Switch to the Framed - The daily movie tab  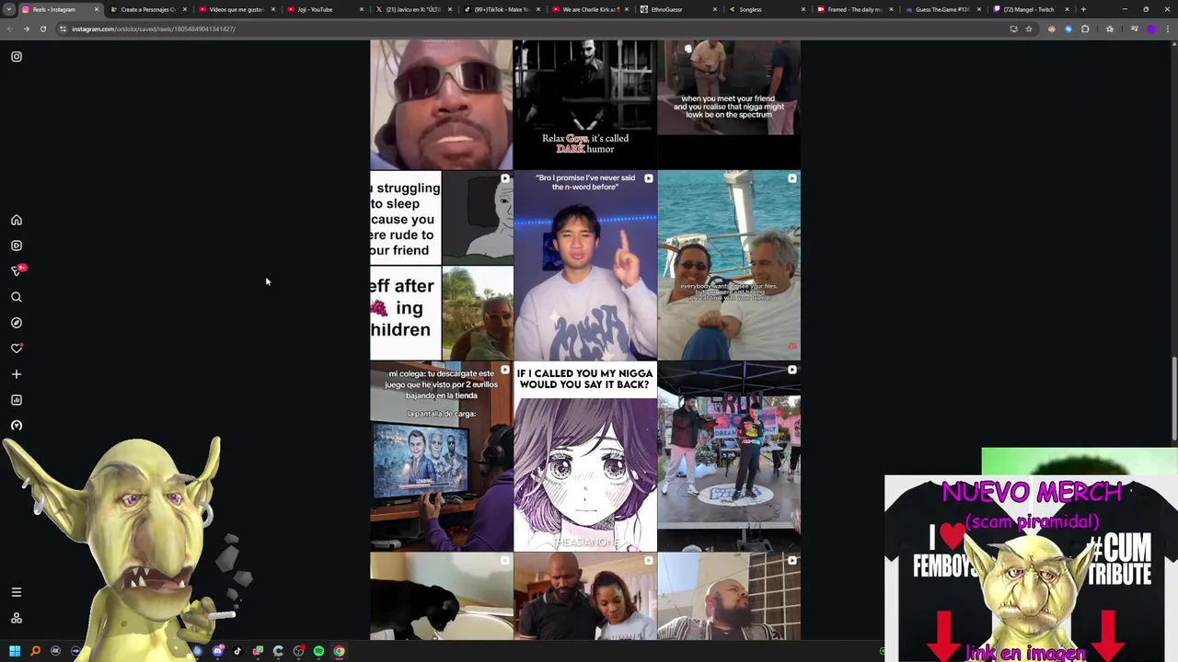[854, 9]
